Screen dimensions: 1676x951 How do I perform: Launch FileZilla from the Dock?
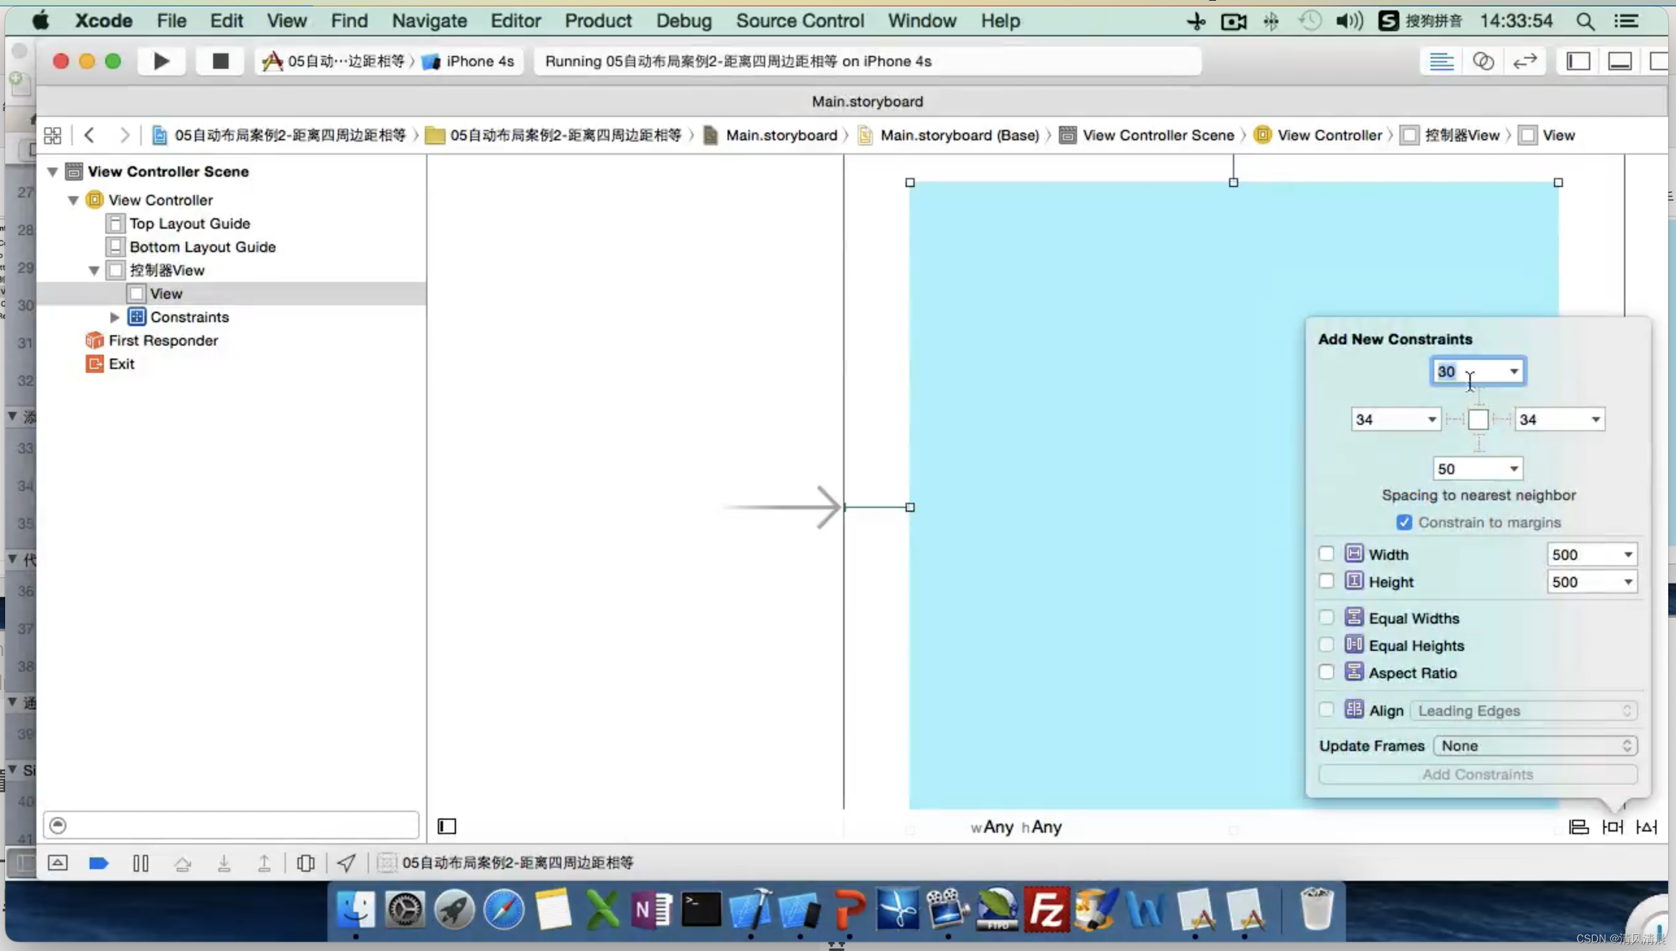click(x=1047, y=909)
